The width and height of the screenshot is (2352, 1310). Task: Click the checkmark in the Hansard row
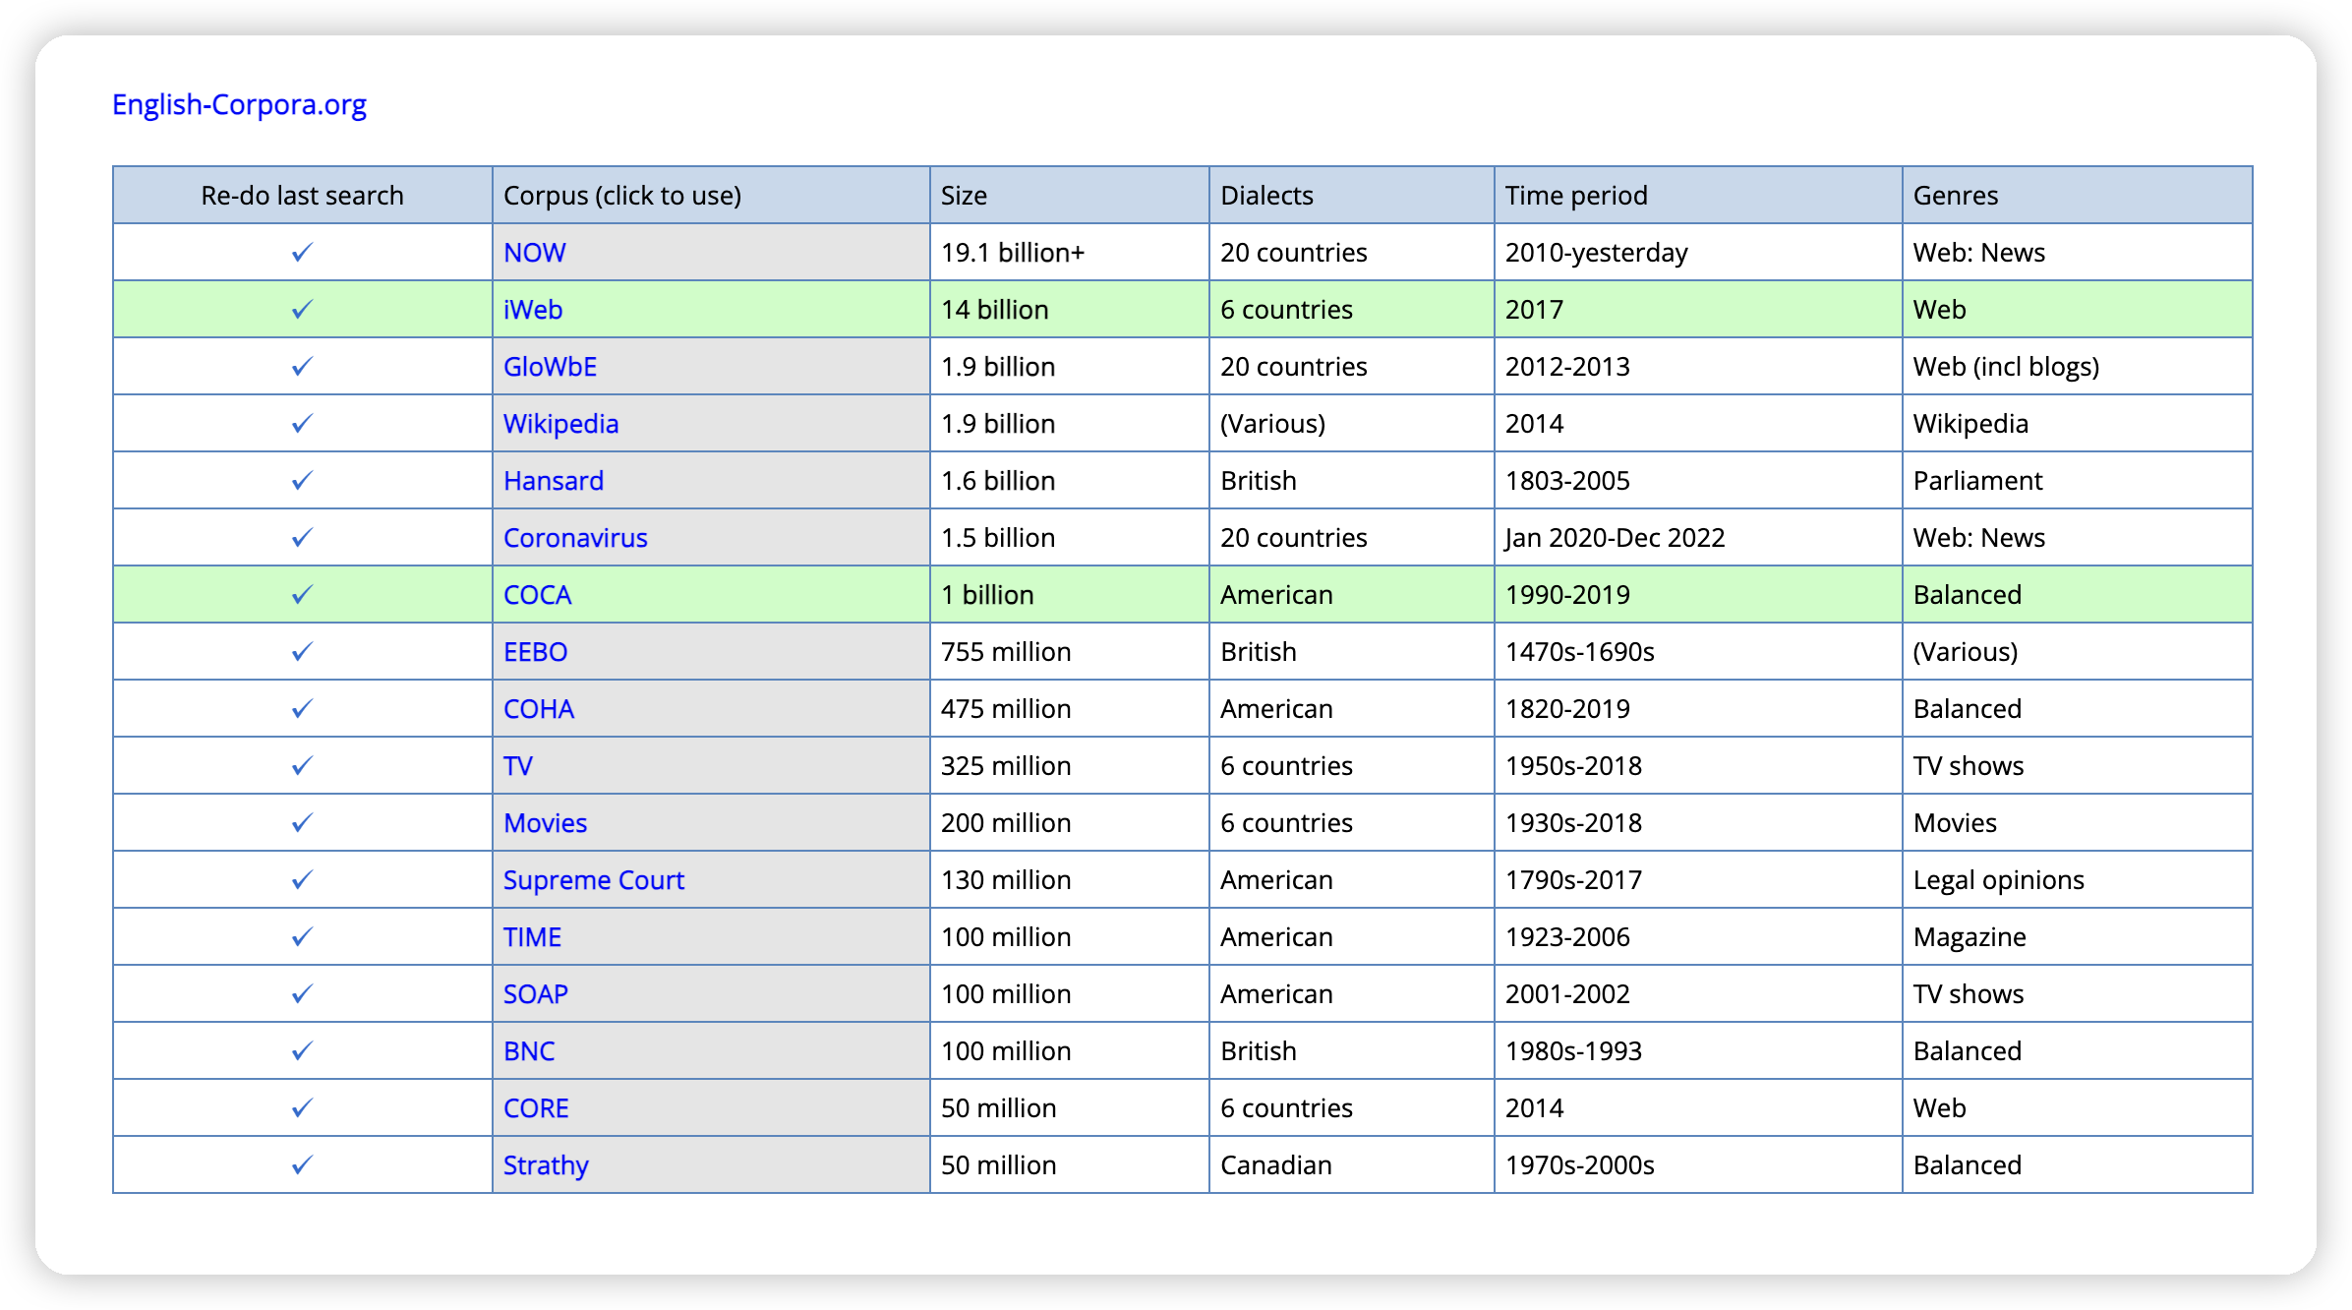302,481
